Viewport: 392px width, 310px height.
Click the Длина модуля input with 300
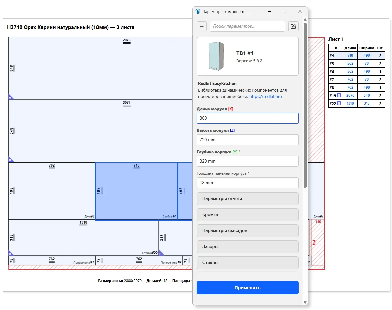[247, 118]
